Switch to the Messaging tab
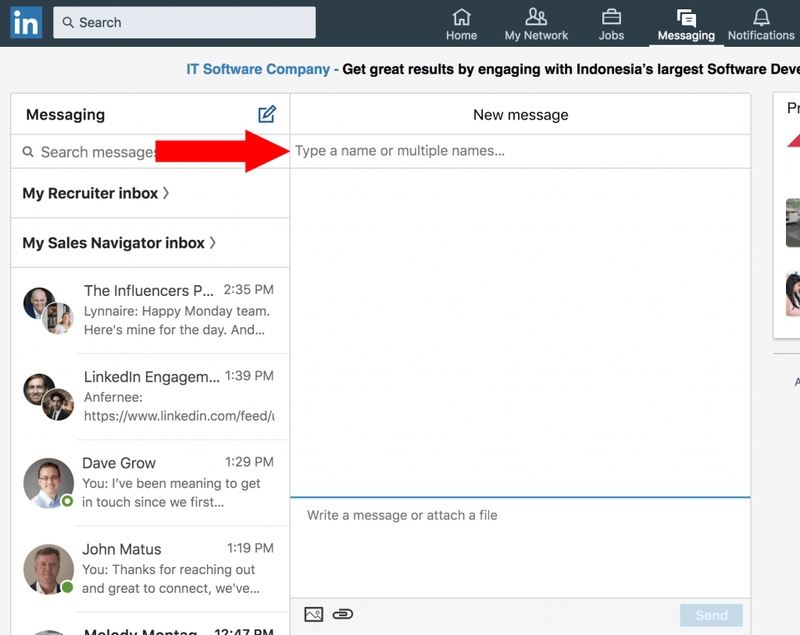This screenshot has width=800, height=635. click(x=686, y=23)
